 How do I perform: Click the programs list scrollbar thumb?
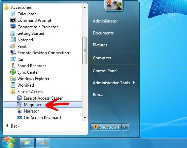point(85,51)
